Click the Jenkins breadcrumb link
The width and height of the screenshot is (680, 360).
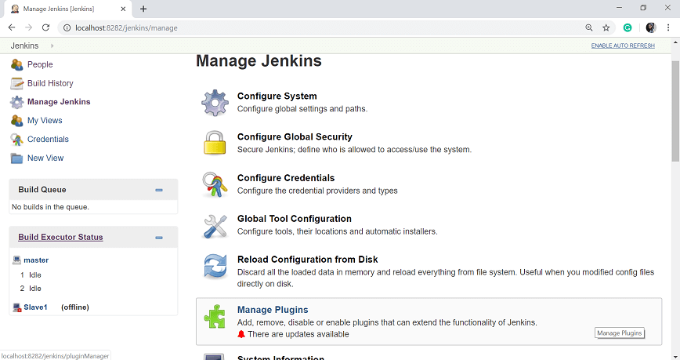[25, 45]
